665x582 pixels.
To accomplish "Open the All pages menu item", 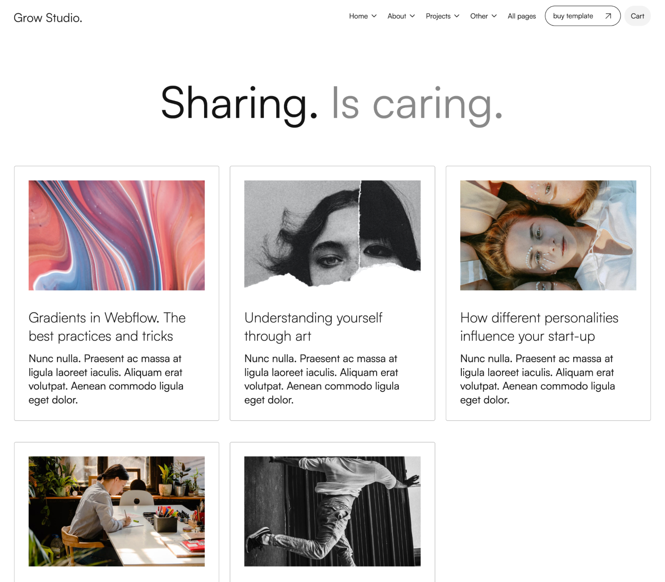I will [x=522, y=16].
